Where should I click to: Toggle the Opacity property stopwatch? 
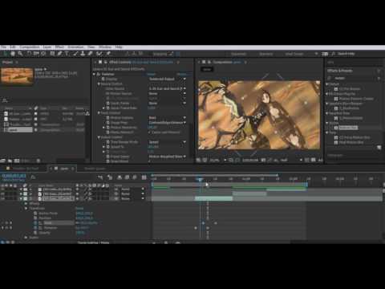tap(35, 233)
